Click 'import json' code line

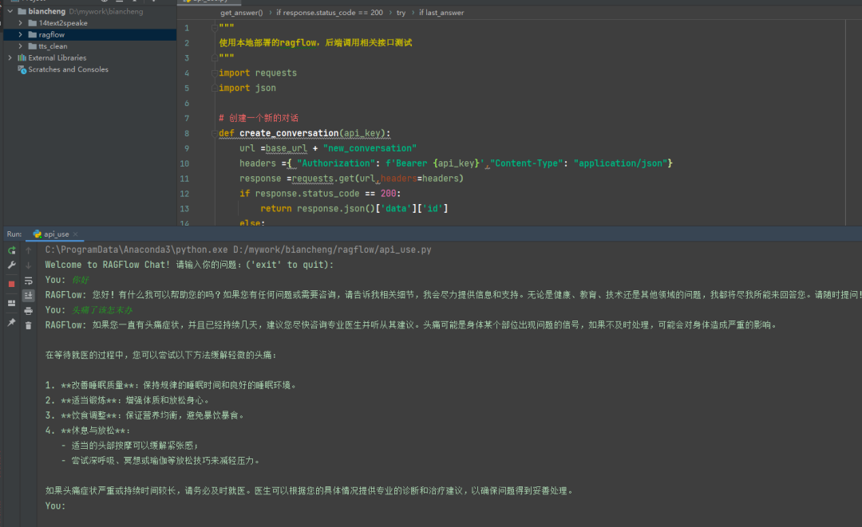[x=247, y=88]
